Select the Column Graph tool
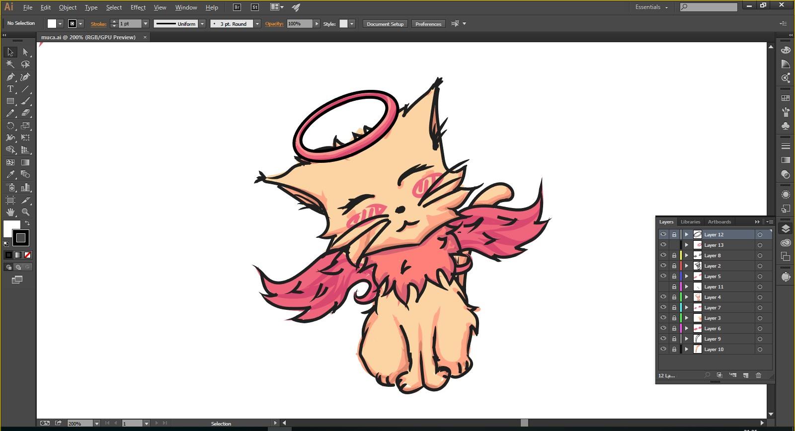Viewport: 795px width, 431px height. 25,187
